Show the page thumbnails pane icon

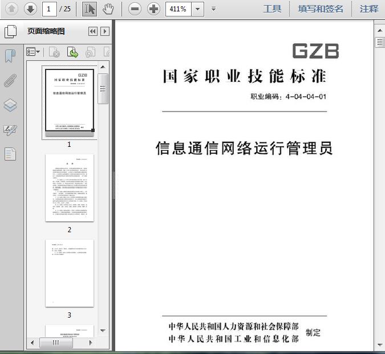[x=11, y=31]
